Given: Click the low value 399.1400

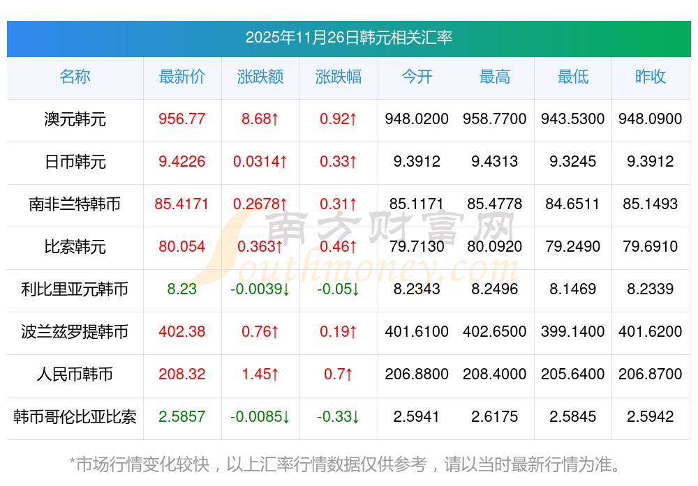Looking at the screenshot, I should (573, 332).
